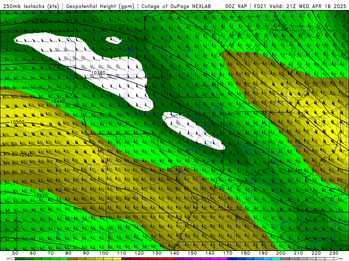This screenshot has width=349, height=261.
Task: Click the "00Z RAP" model run label
Action: click(x=236, y=7)
